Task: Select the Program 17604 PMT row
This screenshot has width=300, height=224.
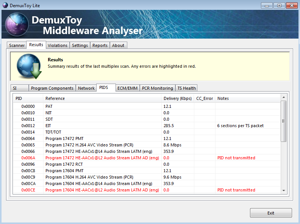Action: 147,171
